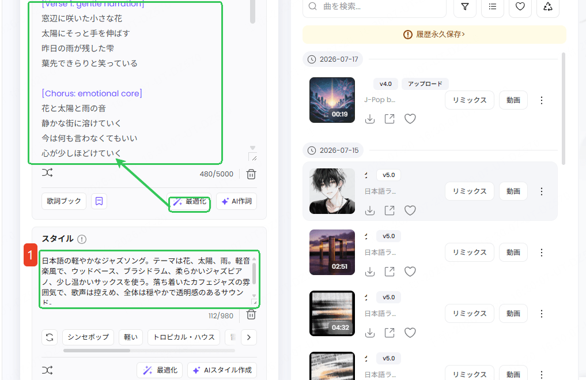Click the 2026-07-15 date header
This screenshot has width=586, height=380.
pyautogui.click(x=332, y=151)
